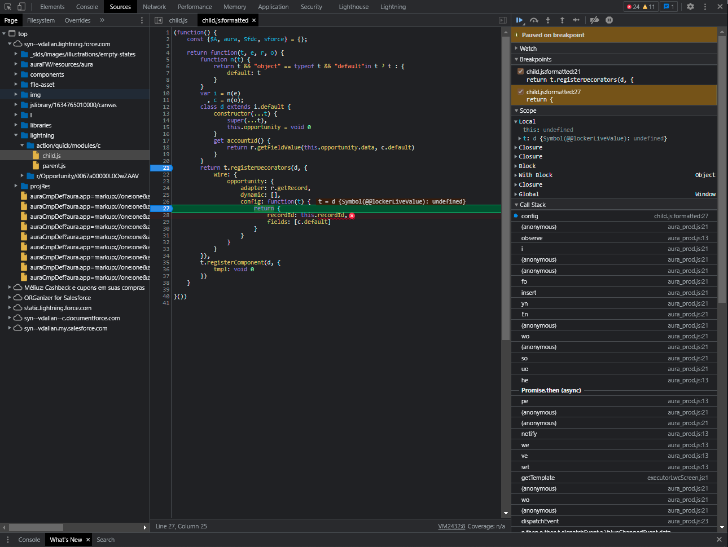Uncheck breakpoint child.js:formatted:27
This screenshot has height=547, width=728.
[x=520, y=92]
